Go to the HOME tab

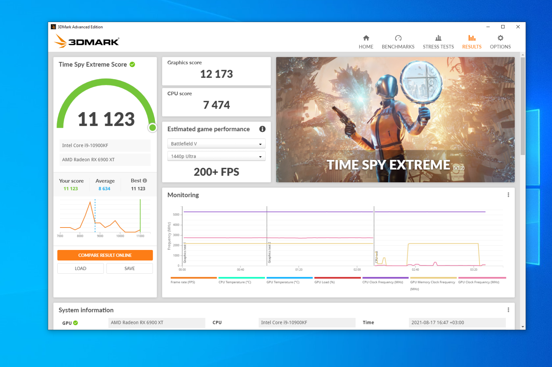366,42
